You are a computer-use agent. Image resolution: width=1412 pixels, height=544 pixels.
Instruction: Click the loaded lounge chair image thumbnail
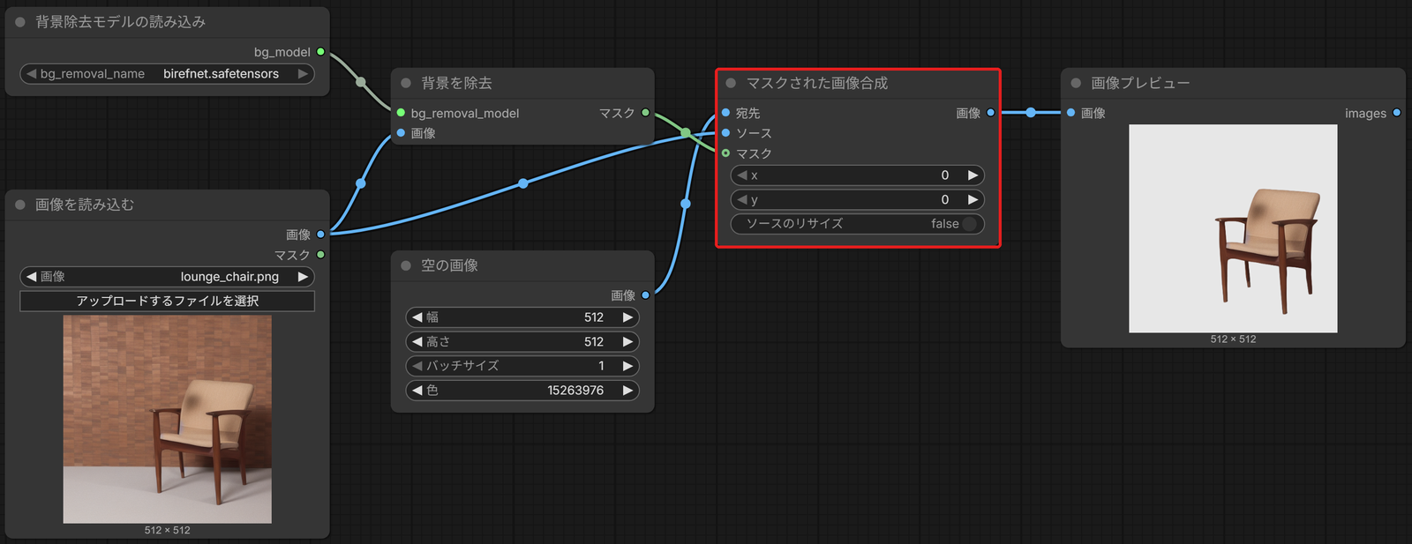pyautogui.click(x=168, y=420)
